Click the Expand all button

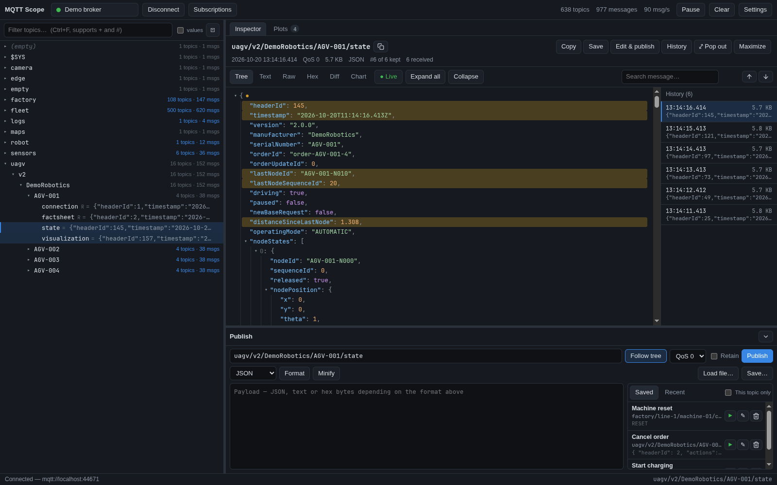pyautogui.click(x=425, y=77)
